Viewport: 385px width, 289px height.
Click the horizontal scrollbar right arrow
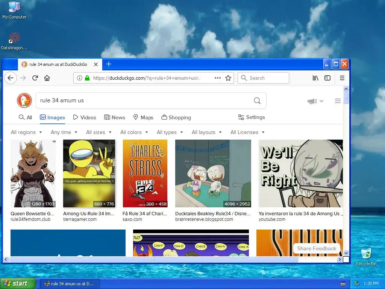pyautogui.click(x=340, y=259)
